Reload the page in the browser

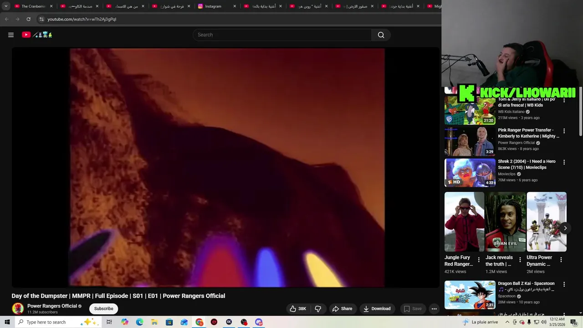(x=28, y=19)
